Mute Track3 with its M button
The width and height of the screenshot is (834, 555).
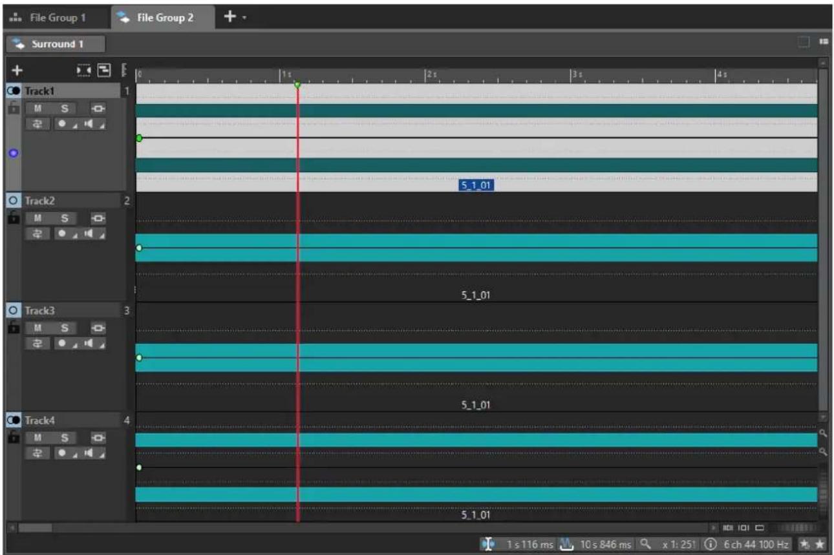coord(37,328)
